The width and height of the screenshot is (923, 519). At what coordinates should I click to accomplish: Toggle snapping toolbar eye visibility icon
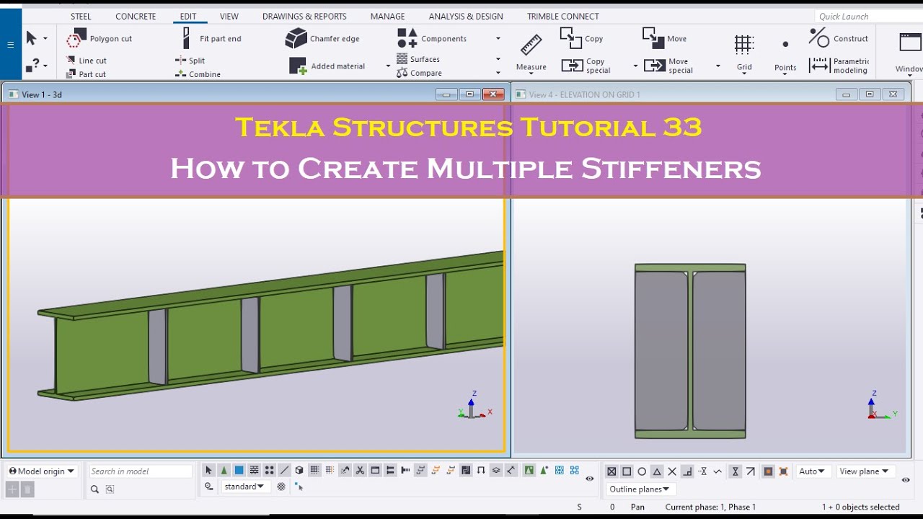tap(906, 479)
